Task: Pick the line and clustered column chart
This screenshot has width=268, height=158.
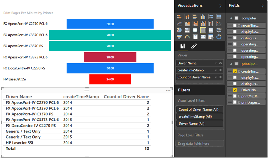Action: tap(203, 23)
